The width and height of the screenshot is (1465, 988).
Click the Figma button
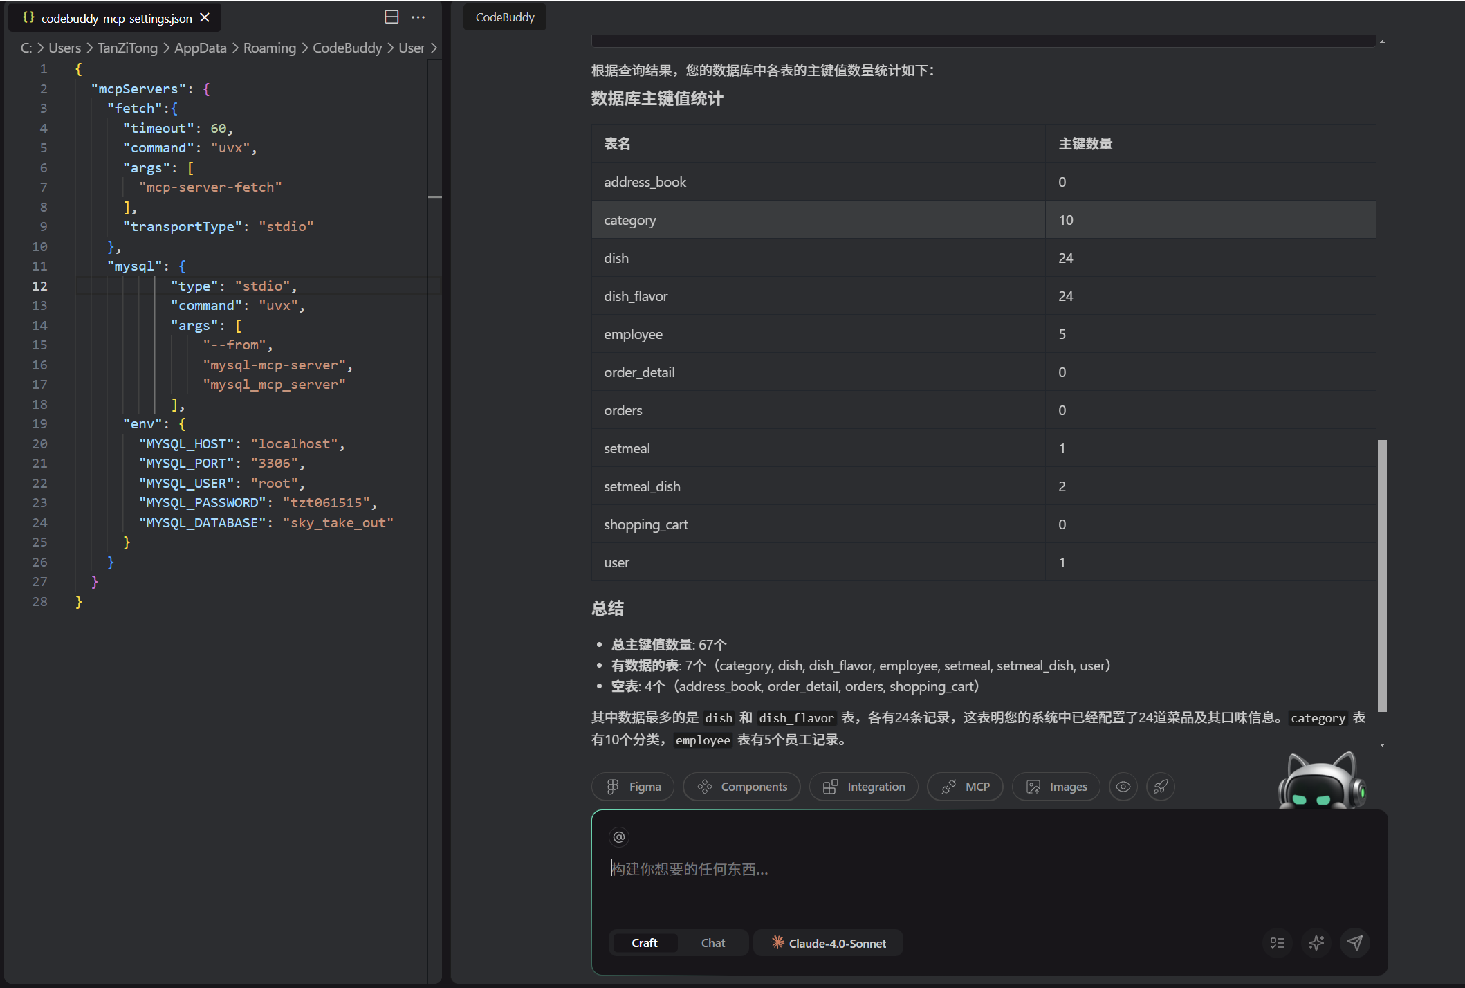pyautogui.click(x=633, y=787)
